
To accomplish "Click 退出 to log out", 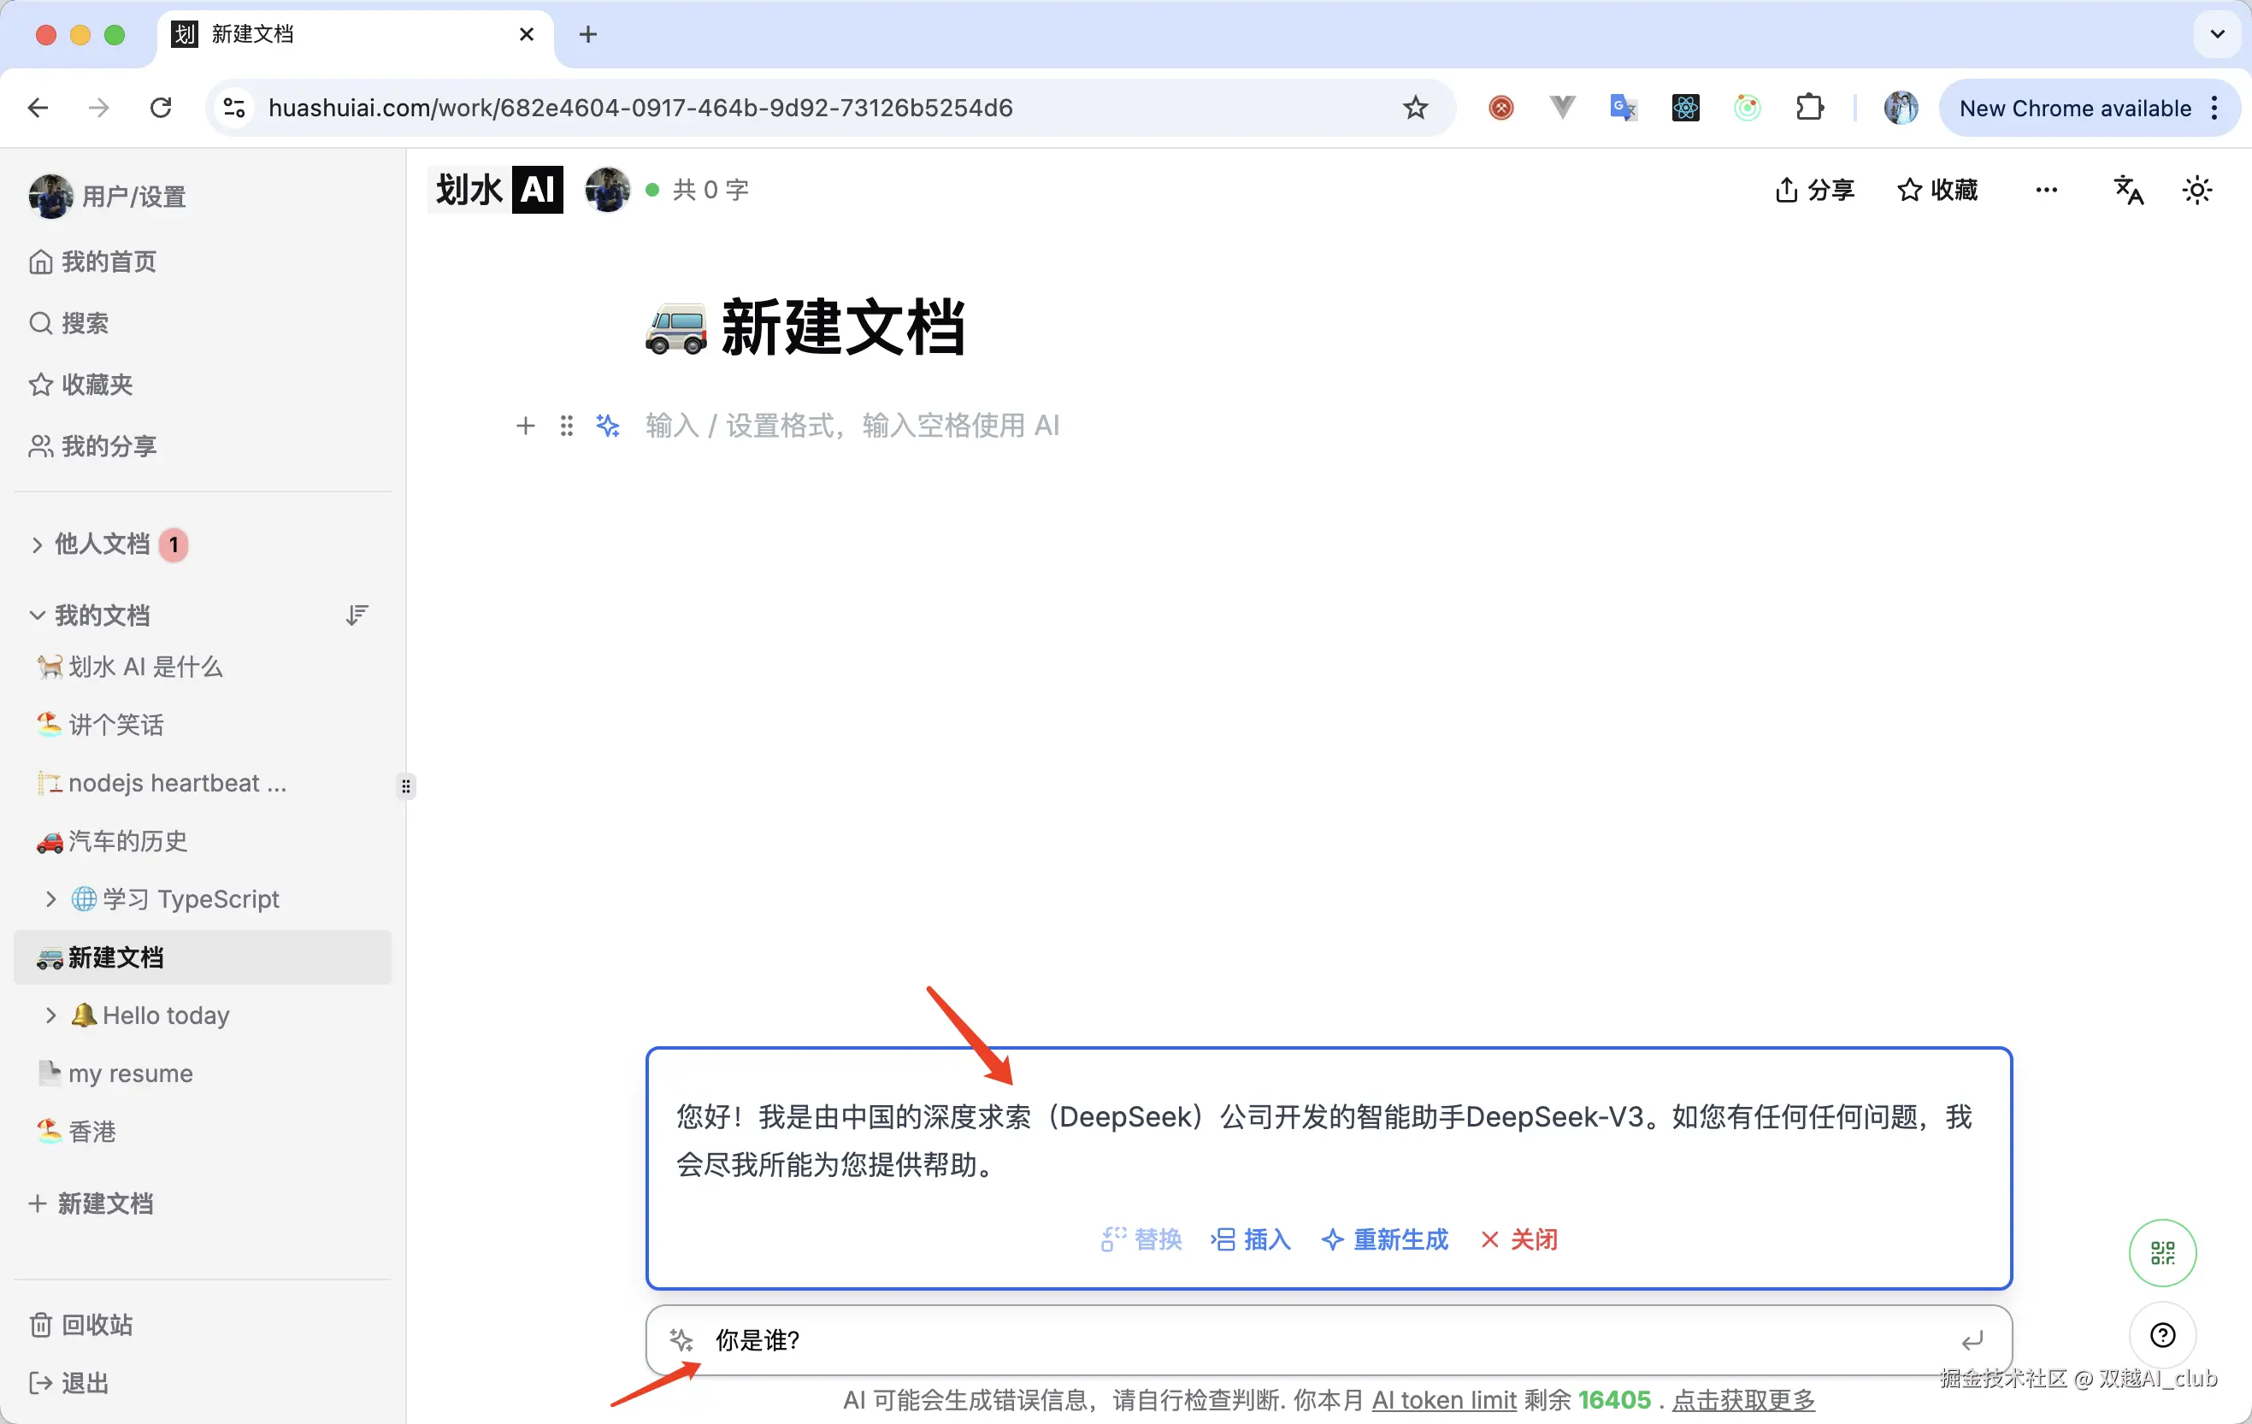I will (x=69, y=1383).
